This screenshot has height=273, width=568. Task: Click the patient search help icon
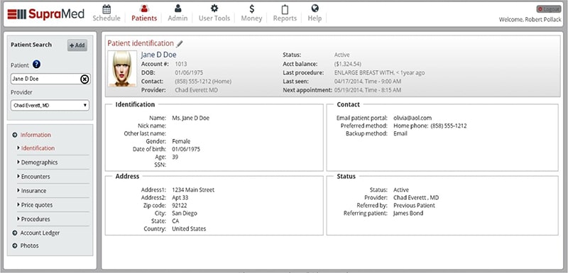36,65
